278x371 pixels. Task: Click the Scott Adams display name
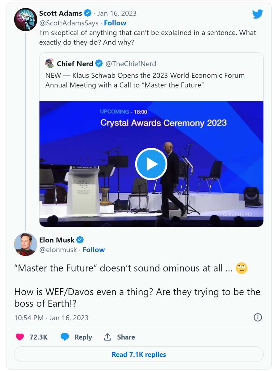click(61, 13)
